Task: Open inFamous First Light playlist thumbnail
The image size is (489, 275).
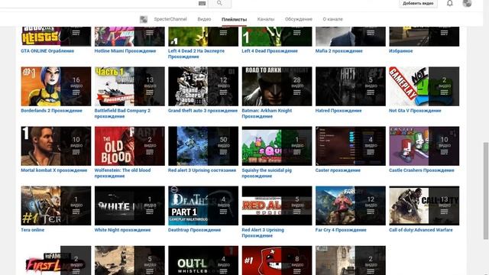Action: pos(56,260)
